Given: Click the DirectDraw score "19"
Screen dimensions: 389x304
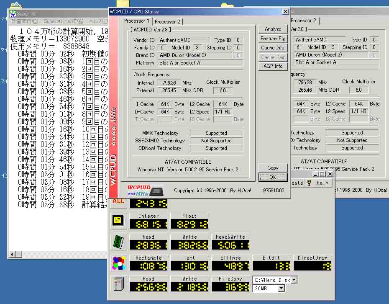Looking at the screenshot, I should [312, 266].
